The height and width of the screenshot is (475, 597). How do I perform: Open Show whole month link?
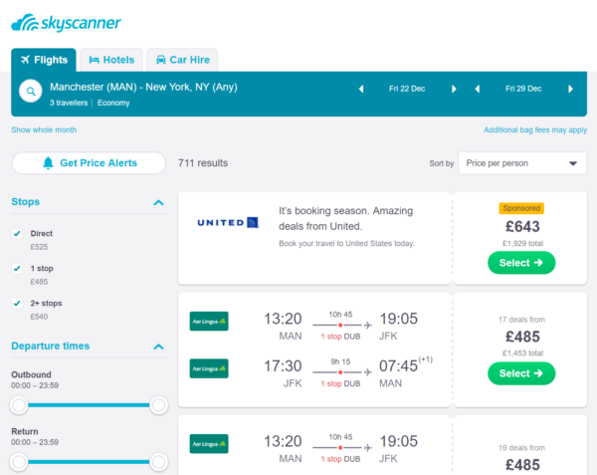[x=44, y=129]
